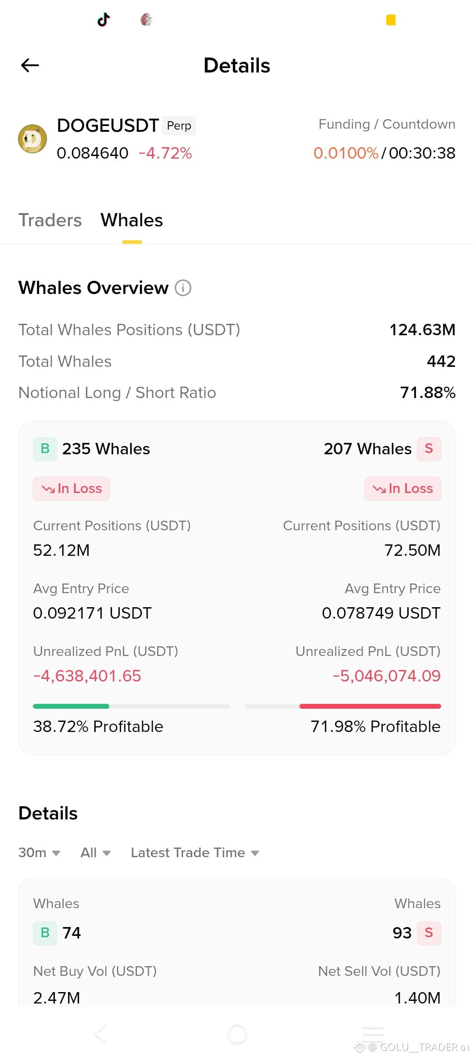Tap the B badge next to 74
The image size is (474, 1058).
pos(45,933)
